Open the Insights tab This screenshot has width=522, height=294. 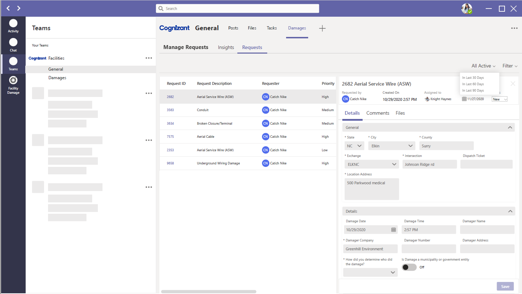(x=226, y=47)
